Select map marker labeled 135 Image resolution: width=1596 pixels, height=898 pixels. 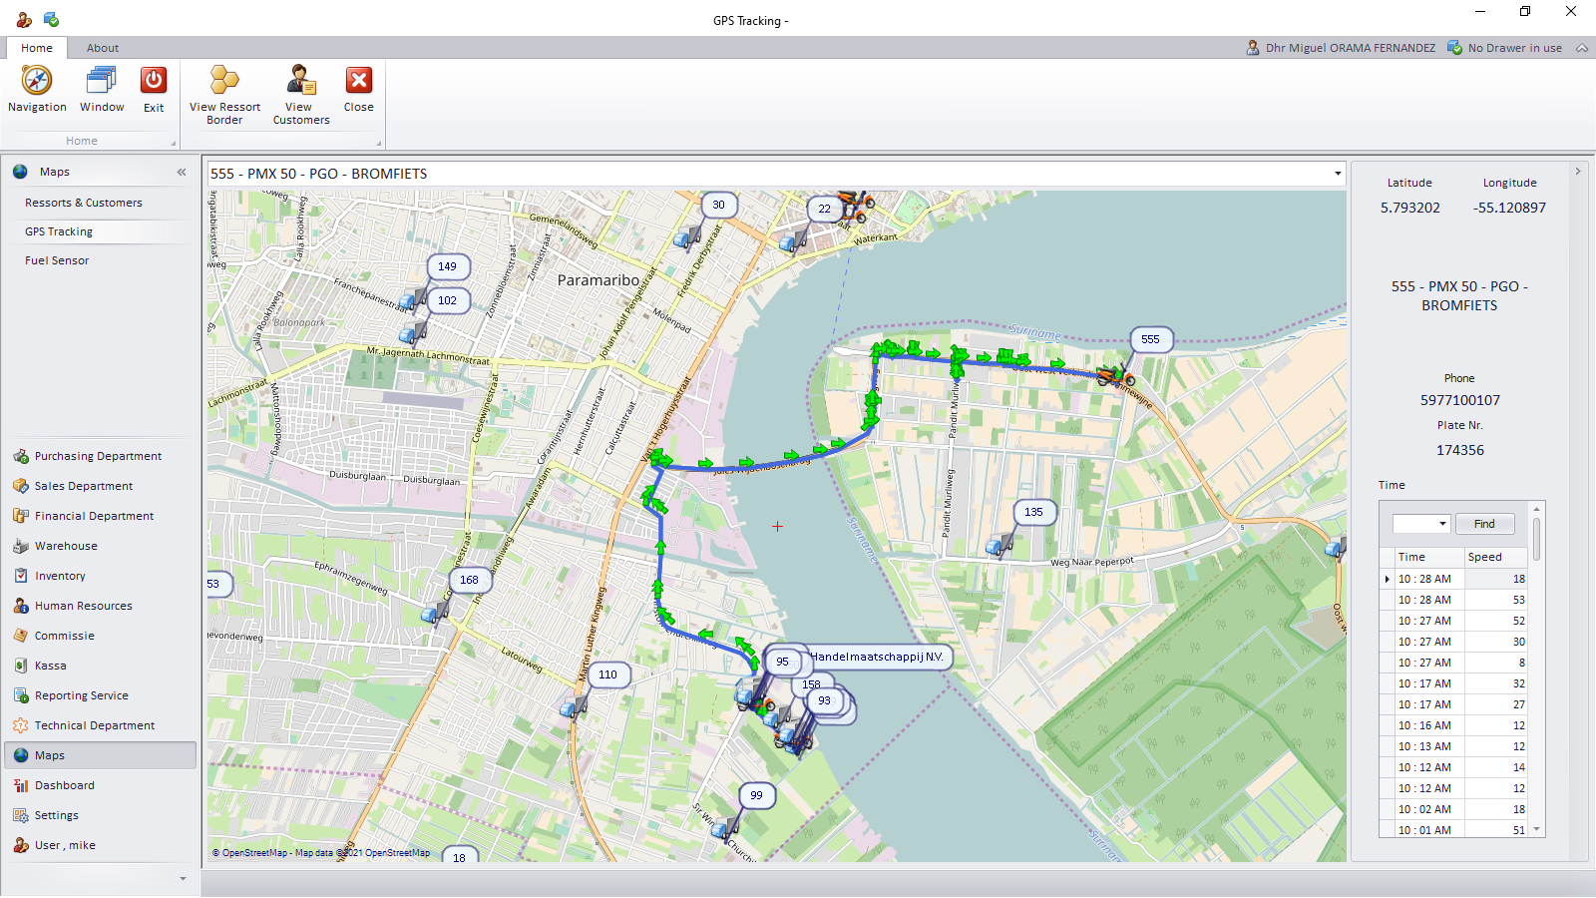[x=1033, y=512]
